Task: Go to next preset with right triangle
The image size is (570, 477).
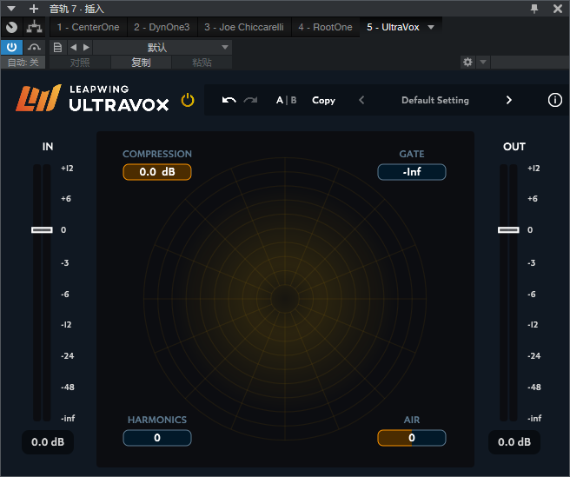Action: (x=86, y=47)
